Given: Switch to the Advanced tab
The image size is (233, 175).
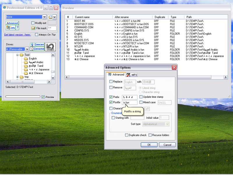Looking at the screenshot, I should [116, 74].
